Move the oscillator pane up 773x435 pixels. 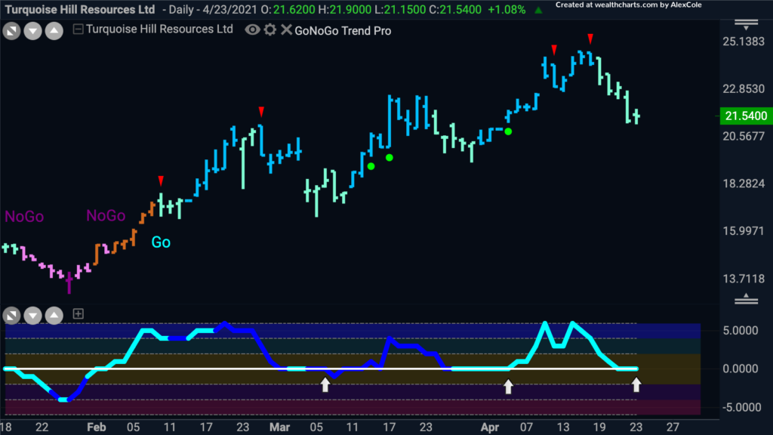(x=54, y=315)
